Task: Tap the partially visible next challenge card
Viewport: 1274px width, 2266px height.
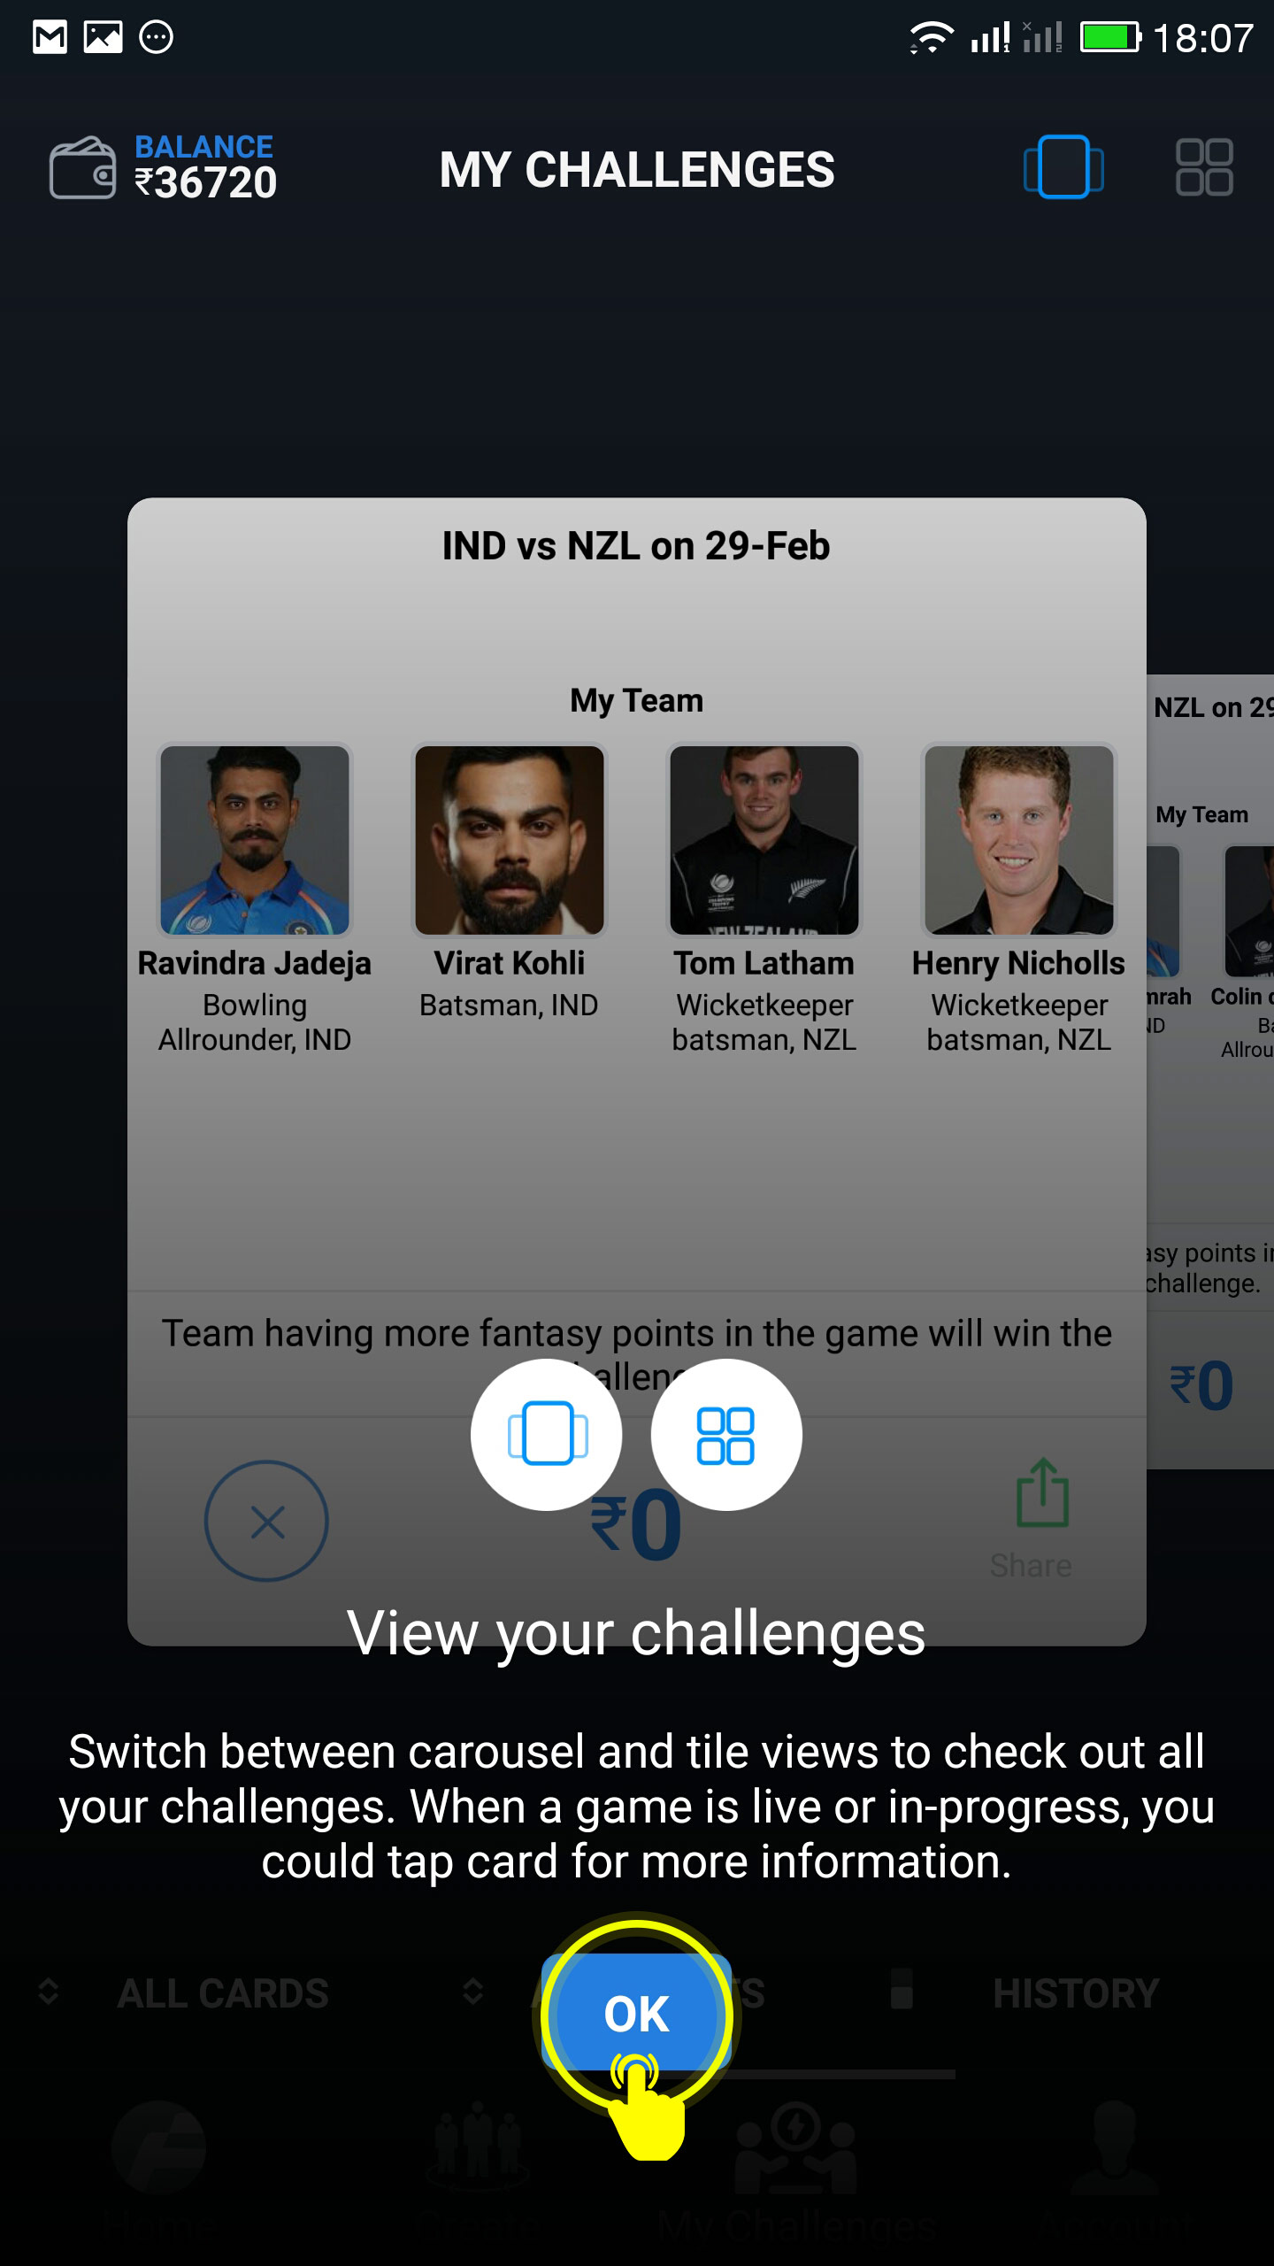Action: tap(1210, 1071)
